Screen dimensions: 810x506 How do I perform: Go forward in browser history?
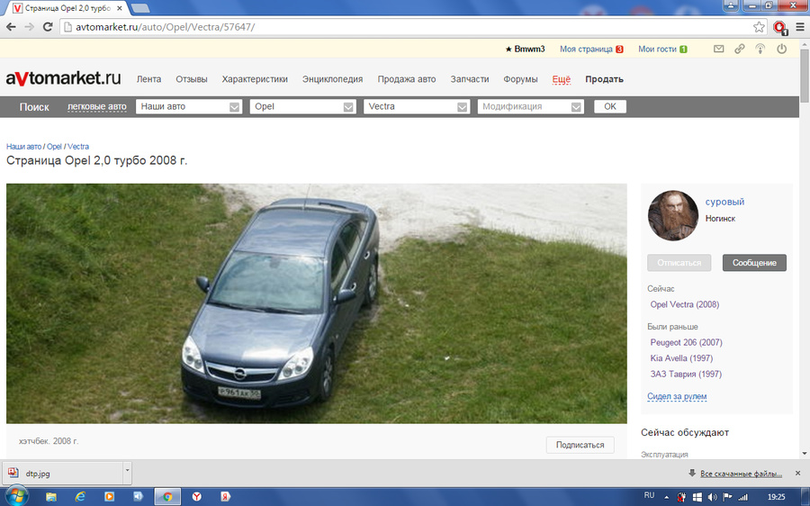[29, 27]
